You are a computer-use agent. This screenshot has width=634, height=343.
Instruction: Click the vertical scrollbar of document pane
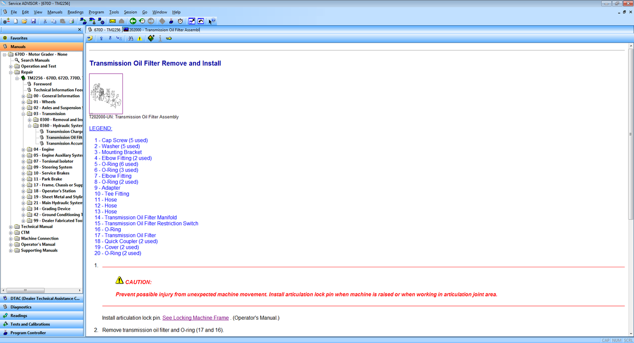coord(631,134)
